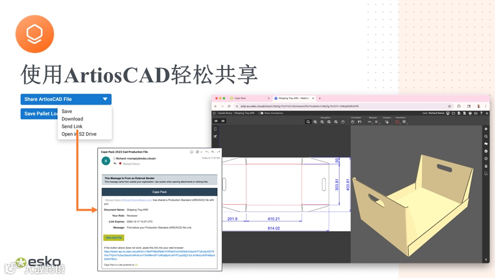Click the print icon in viewer header
Viewport: 495px width, 278px height.
click(470, 113)
